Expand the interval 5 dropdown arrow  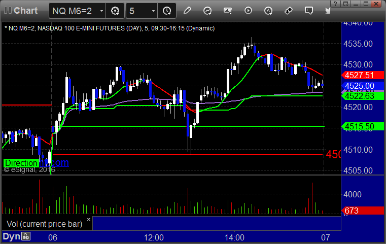tap(153, 11)
